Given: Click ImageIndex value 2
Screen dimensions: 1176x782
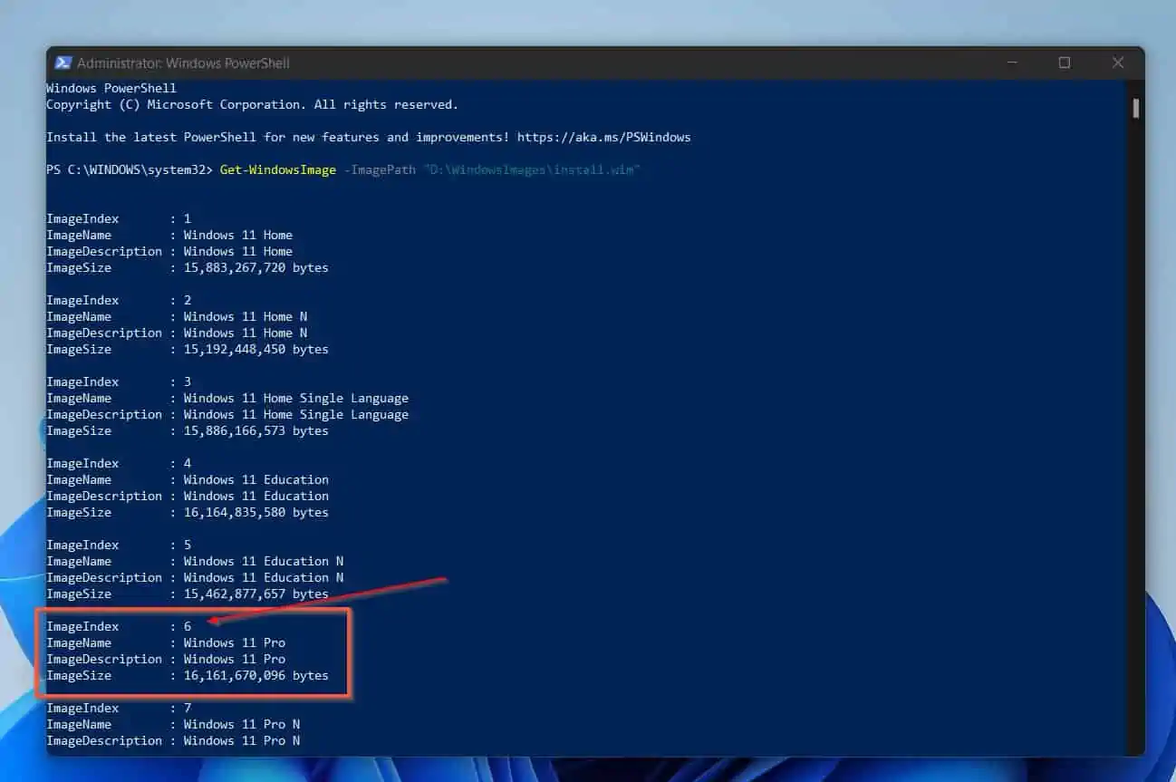Looking at the screenshot, I should pos(188,301).
